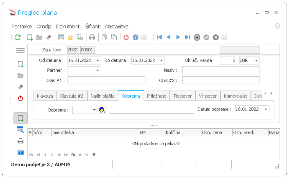Click the grid import icon with green arrow
Screen dimensions: 288x179
tap(80, 37)
